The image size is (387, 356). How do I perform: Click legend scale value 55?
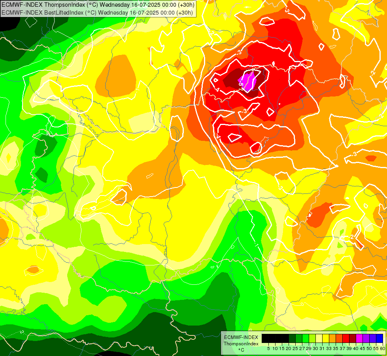pos(376,348)
